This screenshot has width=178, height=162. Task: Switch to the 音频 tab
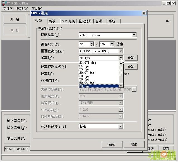click(100, 21)
